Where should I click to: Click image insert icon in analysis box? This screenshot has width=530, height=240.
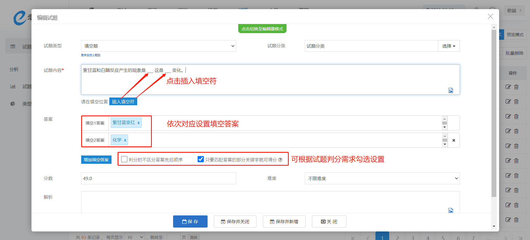pos(451,210)
